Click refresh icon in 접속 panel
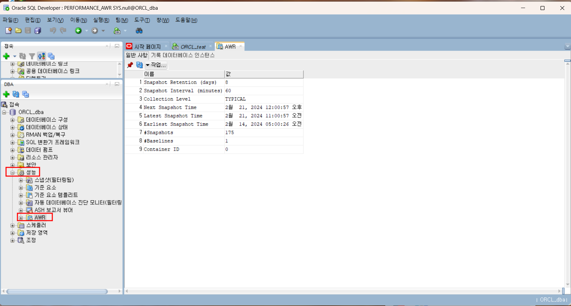 coord(22,56)
